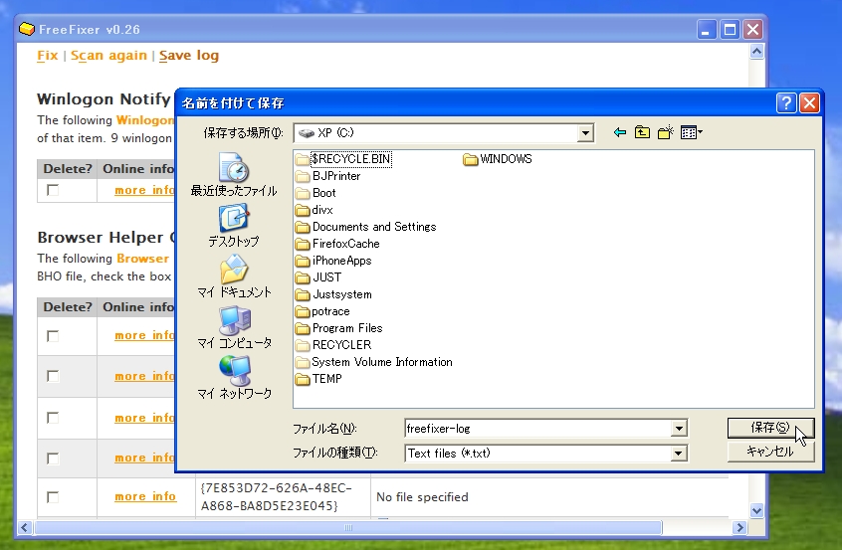Click the FreeFixer title bar app icon
The width and height of the screenshot is (842, 550).
pos(27,29)
